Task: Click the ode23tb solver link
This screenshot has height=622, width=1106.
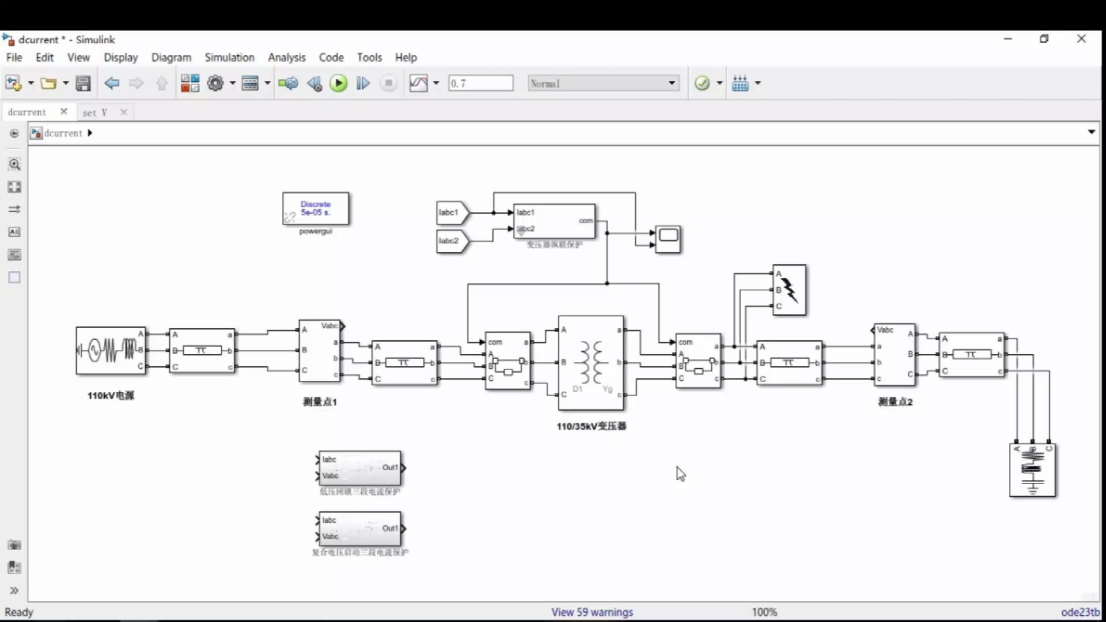Action: [1080, 612]
